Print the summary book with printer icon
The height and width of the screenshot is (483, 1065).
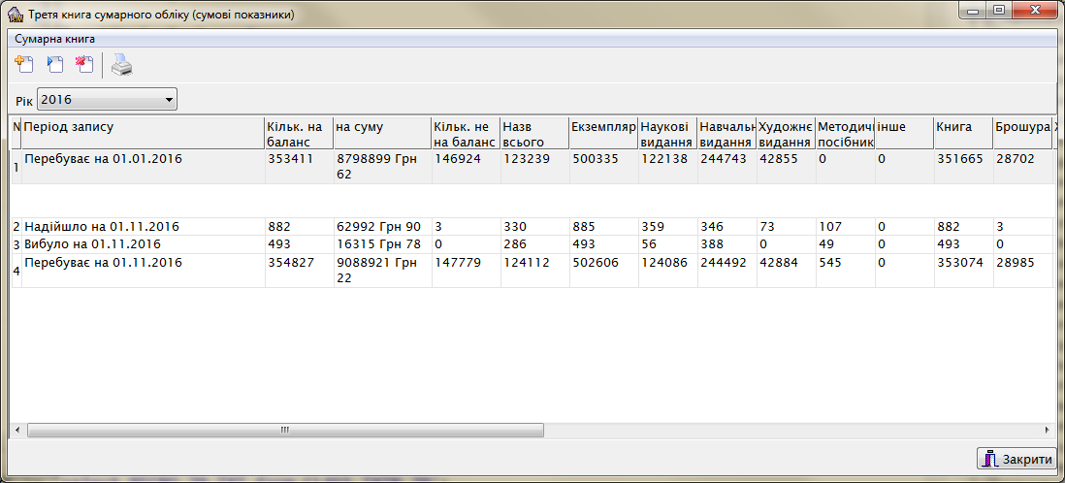[125, 65]
